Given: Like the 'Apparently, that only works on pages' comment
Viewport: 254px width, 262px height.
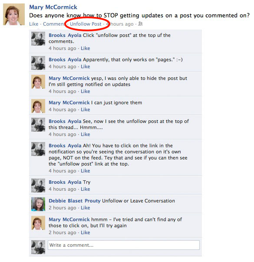Looking at the screenshot, I should (x=86, y=66).
